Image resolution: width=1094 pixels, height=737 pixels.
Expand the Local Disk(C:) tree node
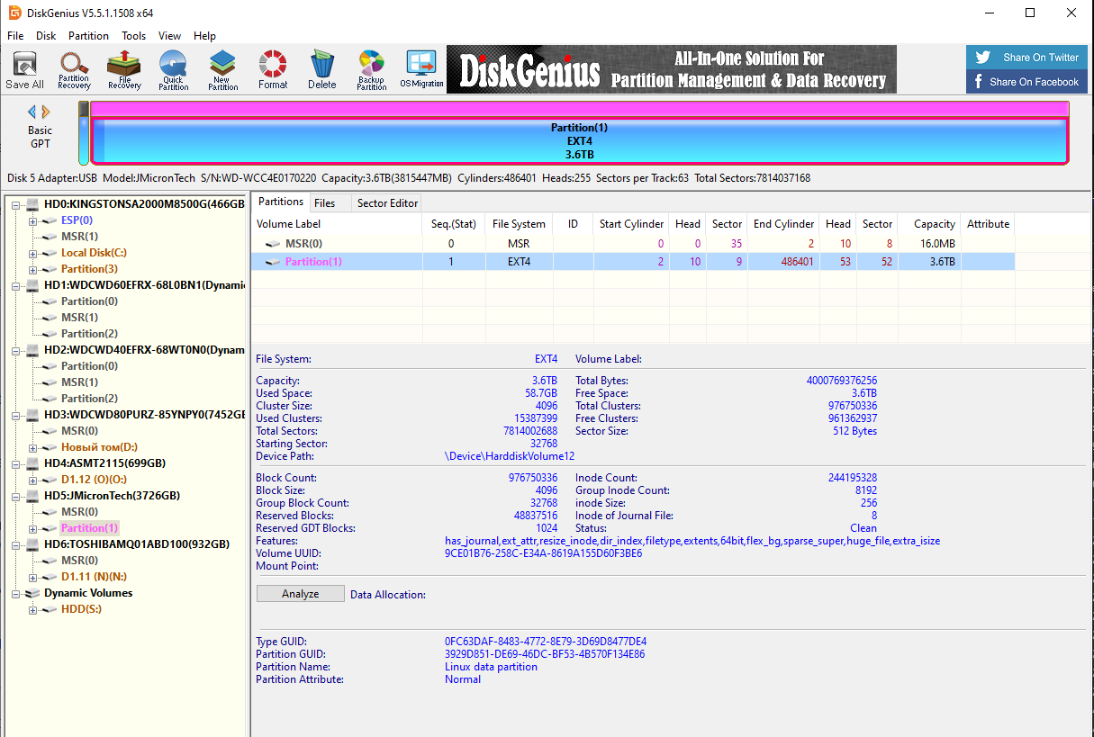[x=33, y=253]
